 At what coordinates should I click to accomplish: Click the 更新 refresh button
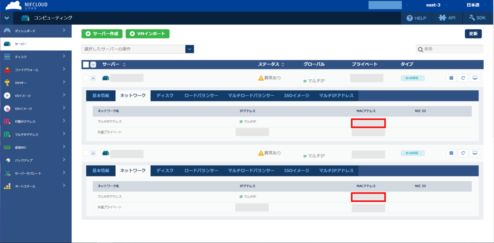click(x=473, y=34)
